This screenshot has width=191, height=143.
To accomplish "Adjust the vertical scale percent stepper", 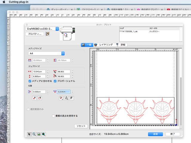I will point(72,76).
